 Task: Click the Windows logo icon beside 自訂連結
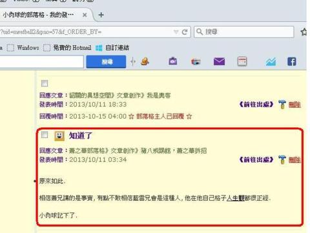coord(99,48)
